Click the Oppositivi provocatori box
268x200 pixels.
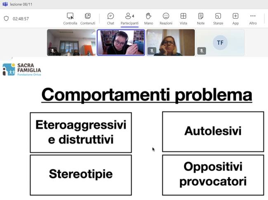213,175
